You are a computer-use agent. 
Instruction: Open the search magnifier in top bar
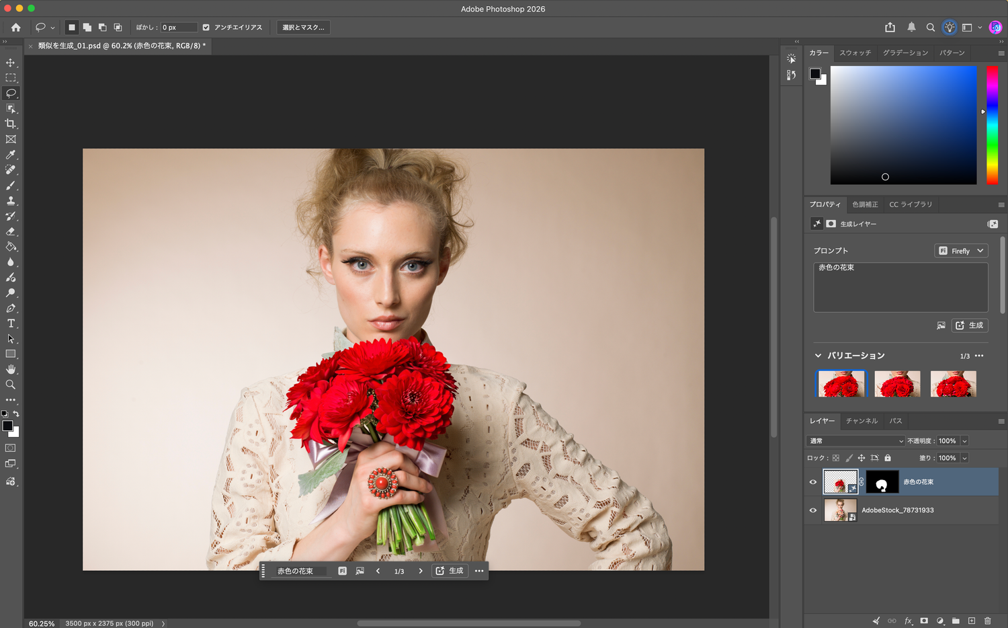point(931,28)
